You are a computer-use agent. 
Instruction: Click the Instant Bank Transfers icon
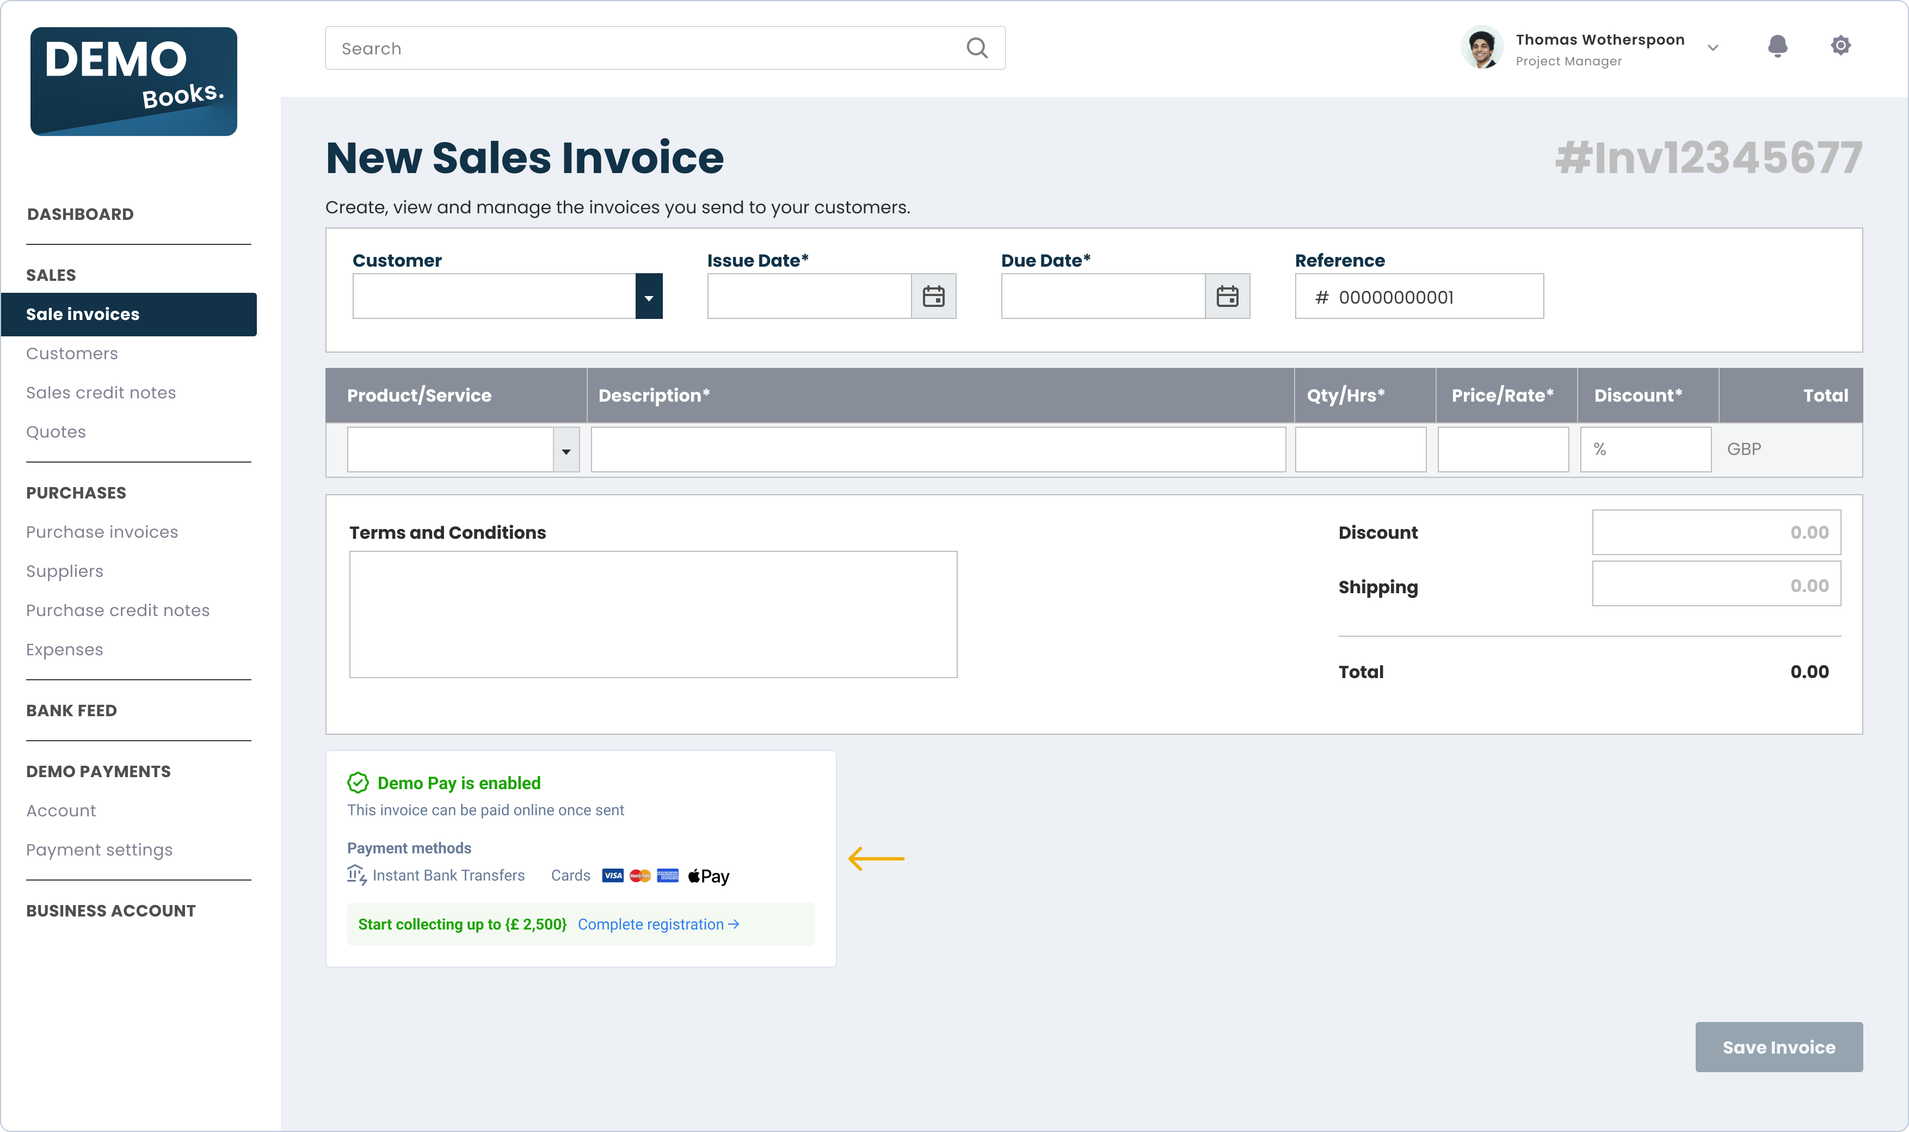pos(357,875)
